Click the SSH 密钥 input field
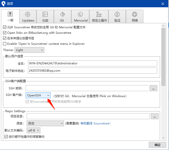The width and height of the screenshot is (169, 150). [87, 88]
